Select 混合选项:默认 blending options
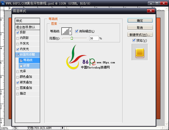This screenshot has width=169, height=130. tap(27, 27)
